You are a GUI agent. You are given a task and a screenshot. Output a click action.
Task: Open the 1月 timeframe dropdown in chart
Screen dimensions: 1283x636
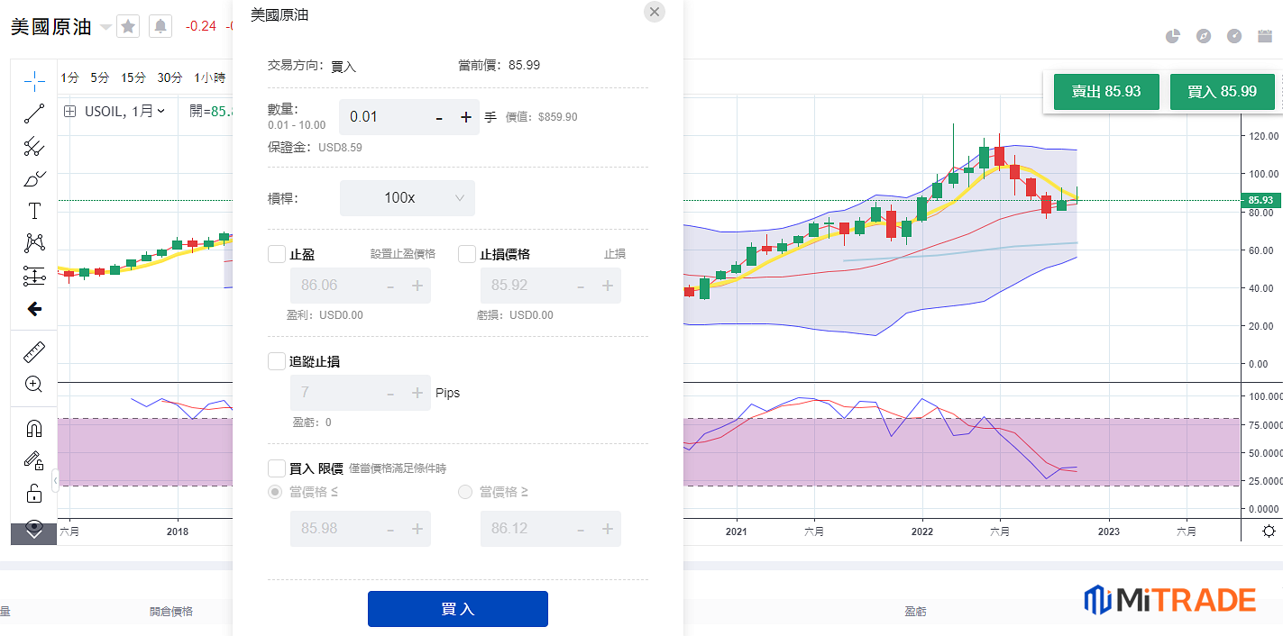tap(148, 111)
